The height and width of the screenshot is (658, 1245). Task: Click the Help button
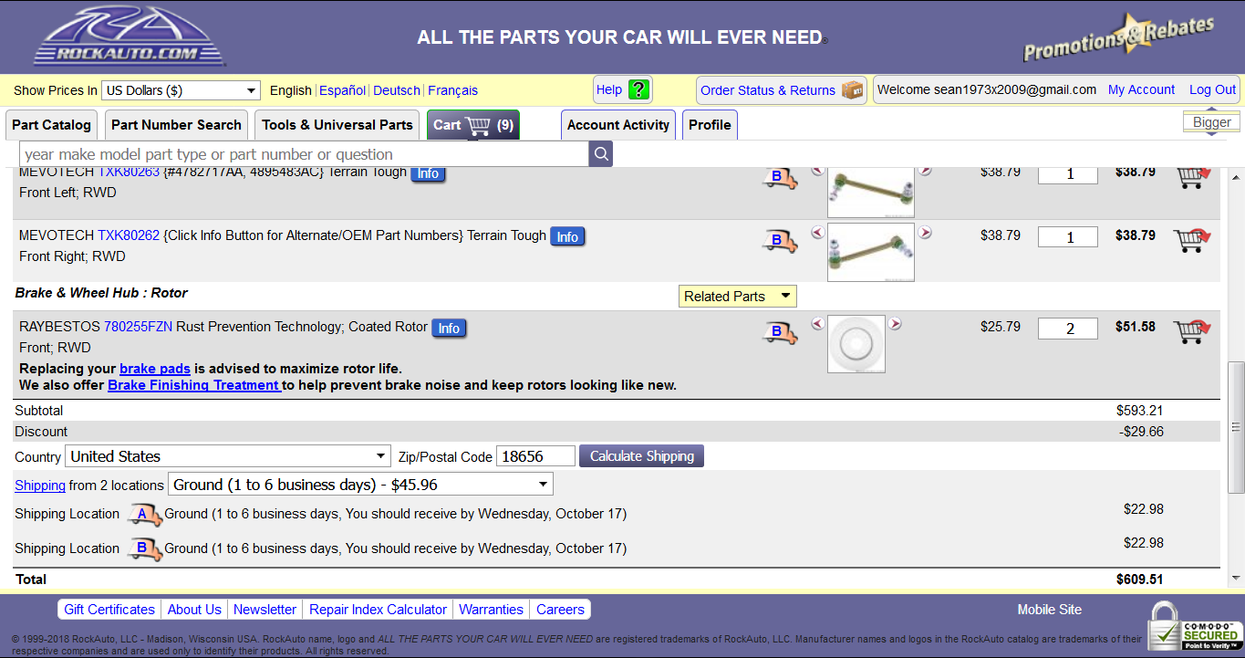[x=623, y=89]
